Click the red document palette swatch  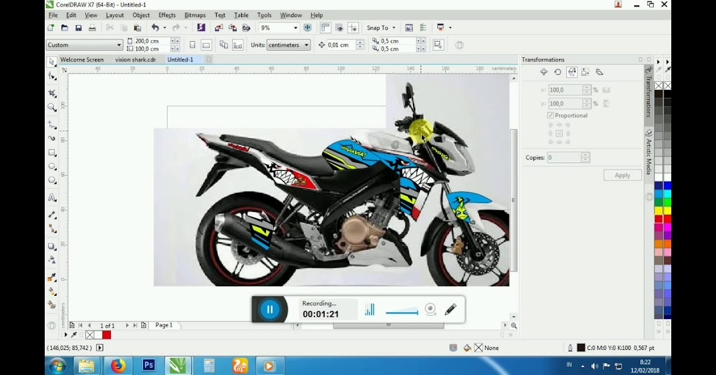pos(106,335)
